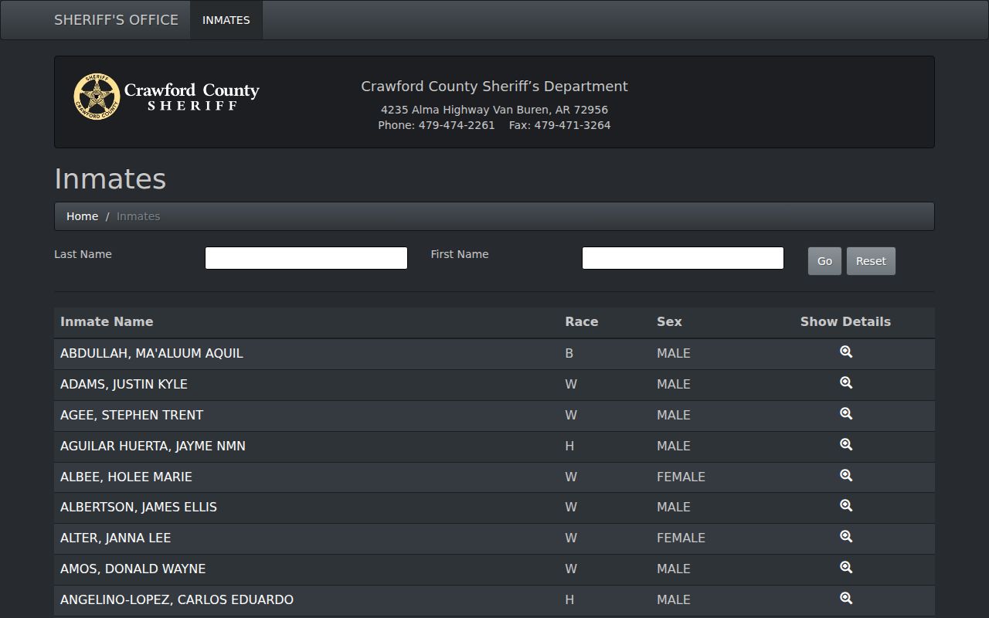
Task: Select name ANGELINO-LOPEZ, CARLOS EDUARDO
Action: pyautogui.click(x=177, y=599)
